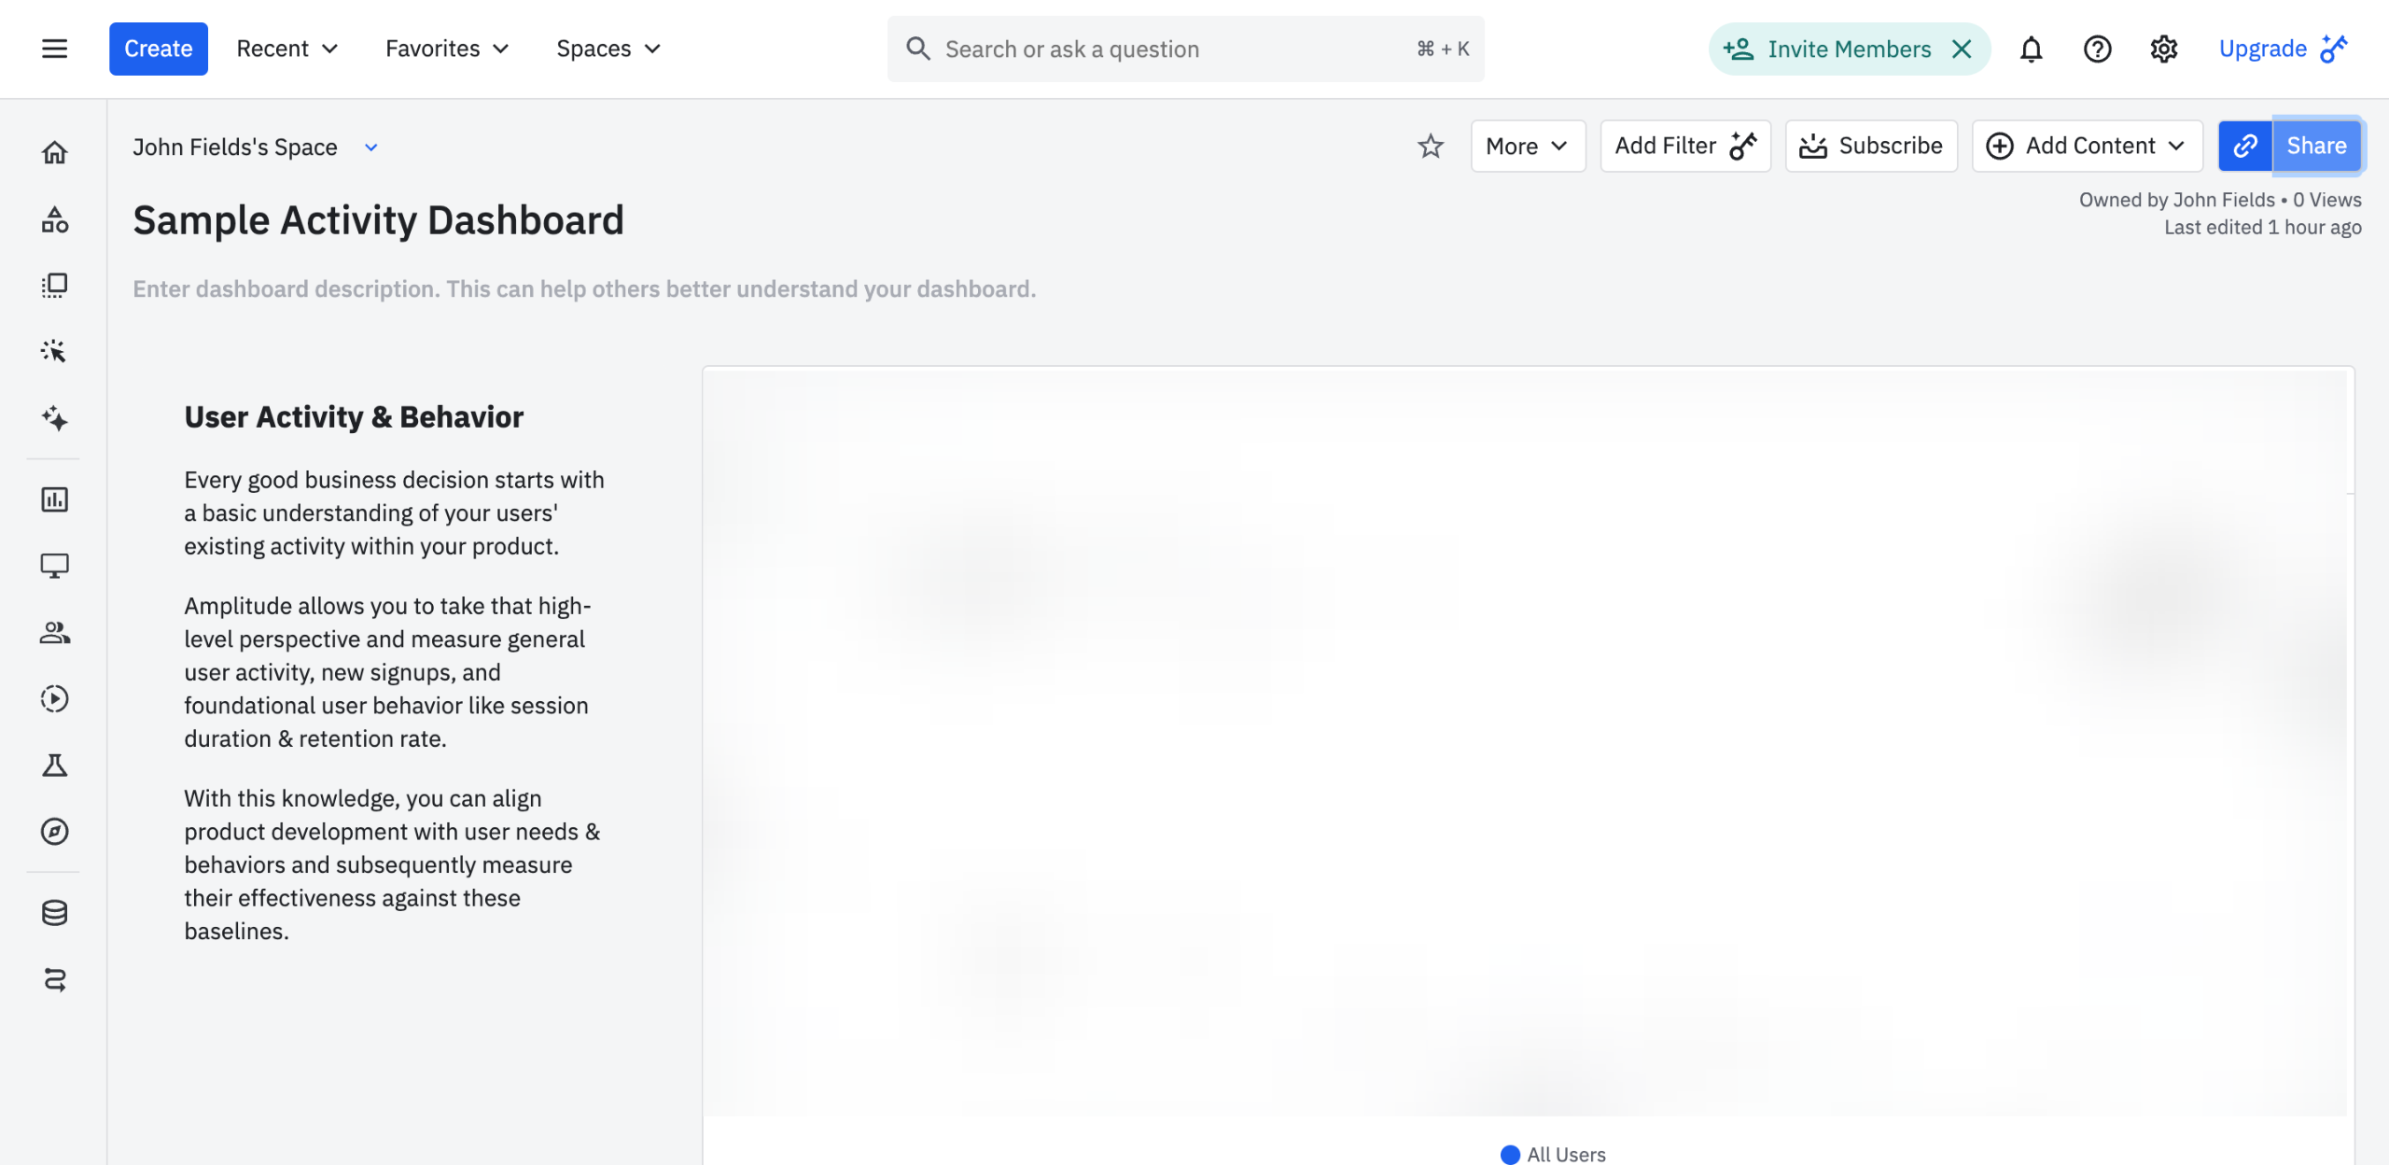The height and width of the screenshot is (1165, 2389).
Task: Expand the More dropdown
Action: (x=1527, y=146)
